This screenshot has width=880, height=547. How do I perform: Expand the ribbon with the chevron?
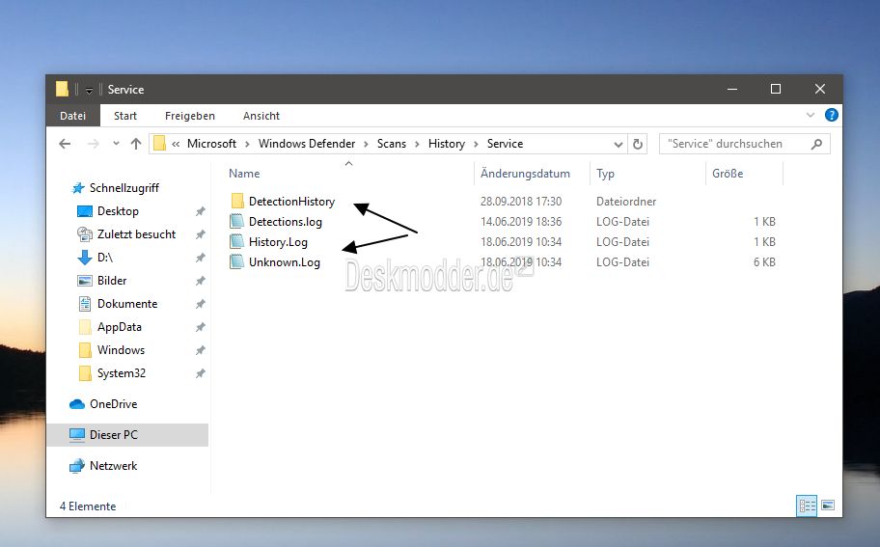[x=810, y=115]
